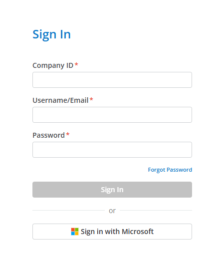Click the divider line left of "or"

point(68,211)
